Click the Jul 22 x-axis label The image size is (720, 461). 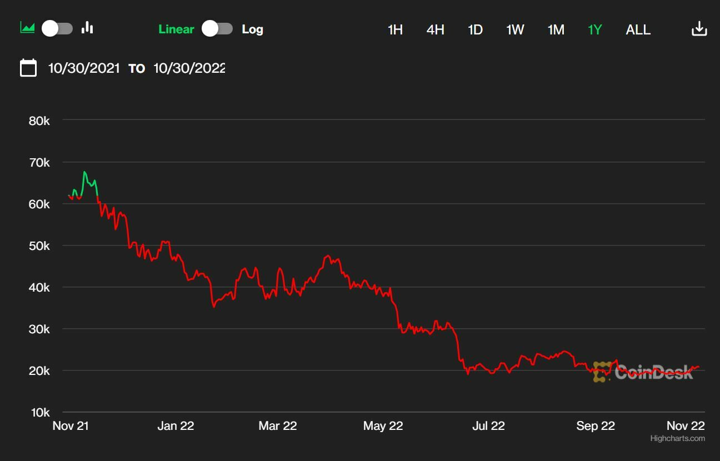click(488, 425)
